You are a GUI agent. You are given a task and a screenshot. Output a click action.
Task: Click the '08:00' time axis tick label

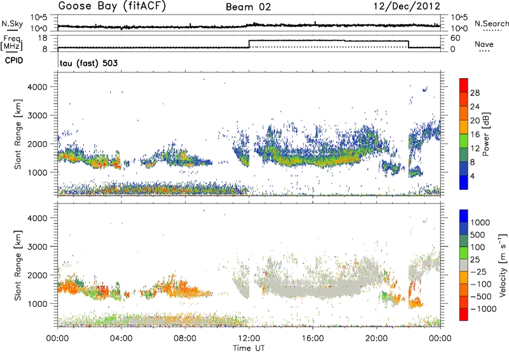(x=185, y=339)
